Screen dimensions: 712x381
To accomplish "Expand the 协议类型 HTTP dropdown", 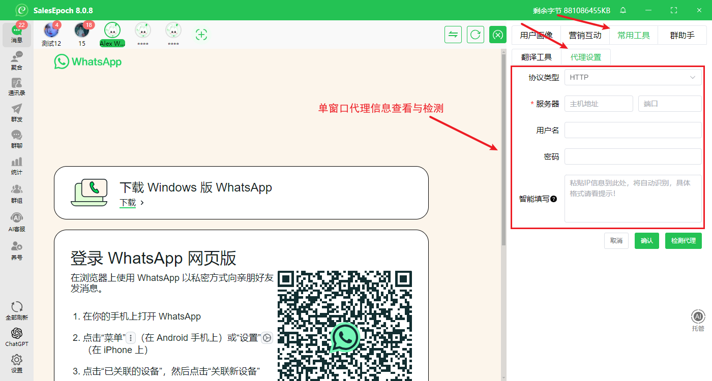I will pyautogui.click(x=633, y=77).
